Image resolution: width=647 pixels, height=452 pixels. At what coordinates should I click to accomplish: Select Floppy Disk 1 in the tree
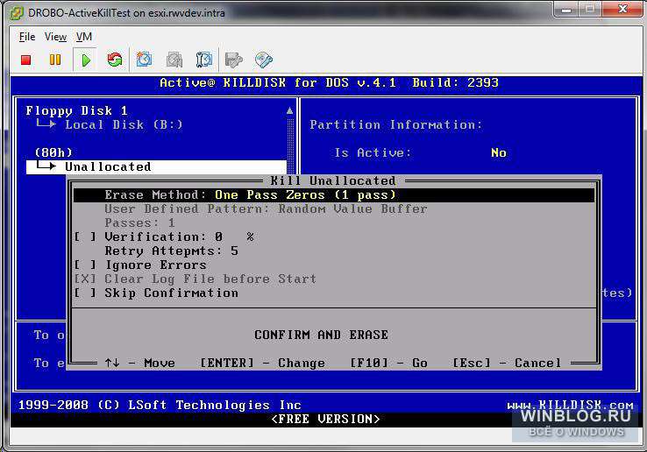[77, 110]
